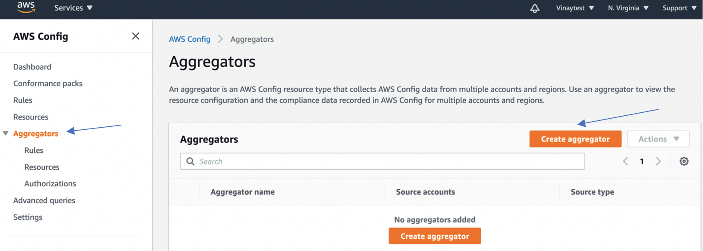This screenshot has height=251, width=703.
Task: Open Conformance packs in the sidebar
Action: tap(48, 83)
